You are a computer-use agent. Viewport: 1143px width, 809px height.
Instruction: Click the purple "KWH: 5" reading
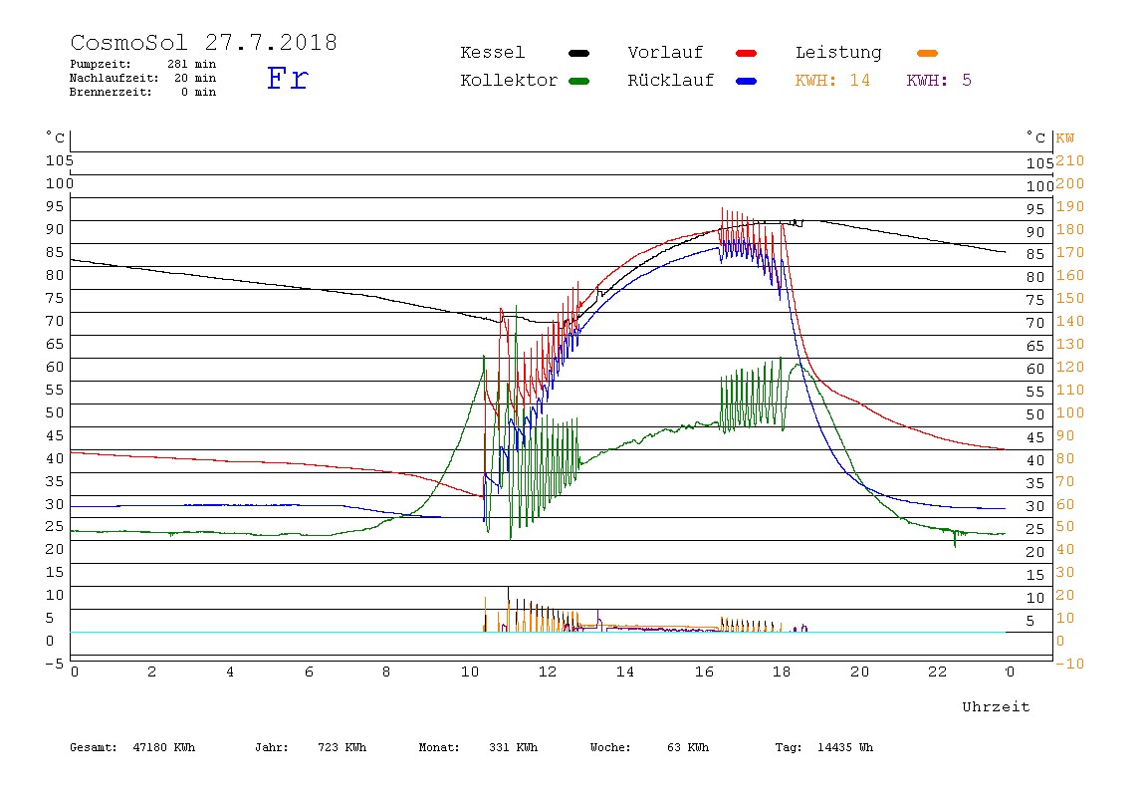click(x=939, y=81)
